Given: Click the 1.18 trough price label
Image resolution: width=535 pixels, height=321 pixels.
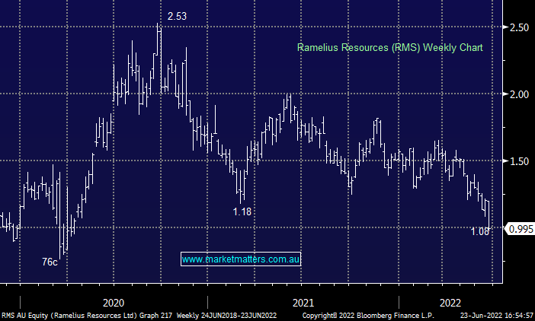Looking at the screenshot, I should (x=242, y=211).
